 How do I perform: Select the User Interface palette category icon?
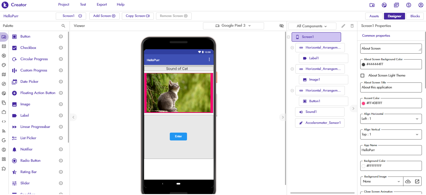click(x=4, y=37)
